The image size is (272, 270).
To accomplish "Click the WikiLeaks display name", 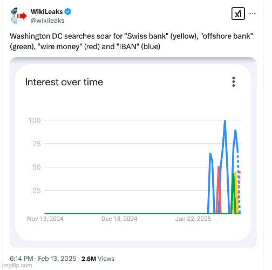I will coord(46,12).
